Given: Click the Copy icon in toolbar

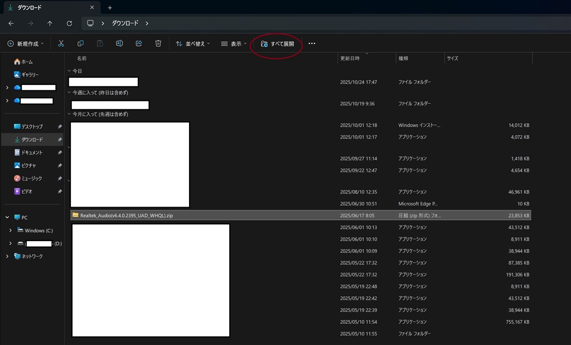Looking at the screenshot, I should coord(80,44).
